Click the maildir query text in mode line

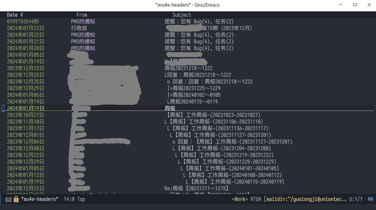[306, 199]
